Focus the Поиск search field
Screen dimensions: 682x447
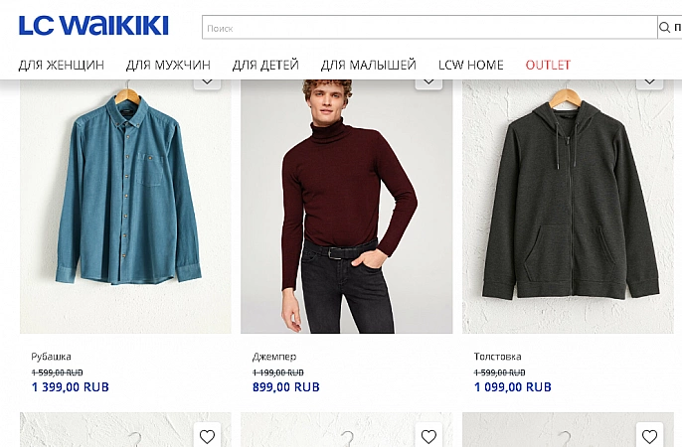tap(427, 28)
